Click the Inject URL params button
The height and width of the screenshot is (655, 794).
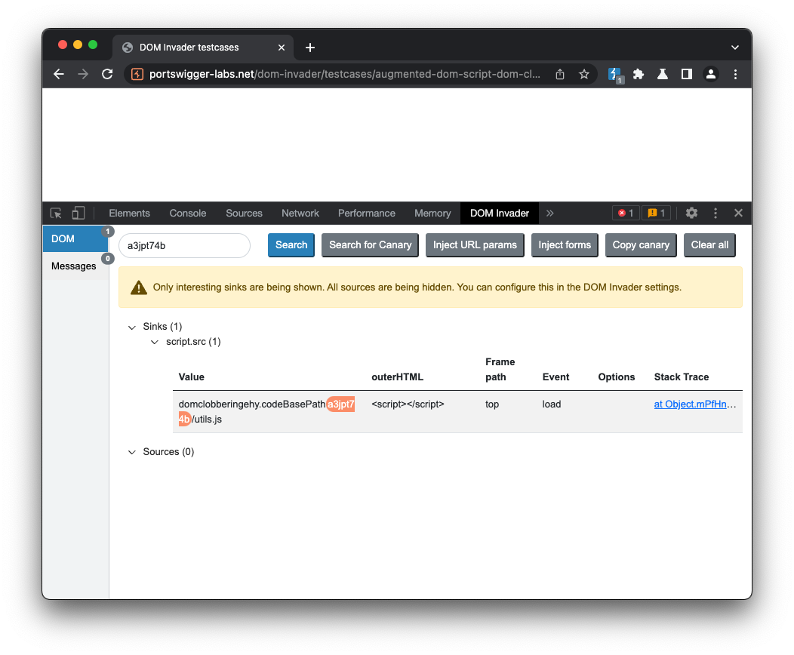click(475, 245)
